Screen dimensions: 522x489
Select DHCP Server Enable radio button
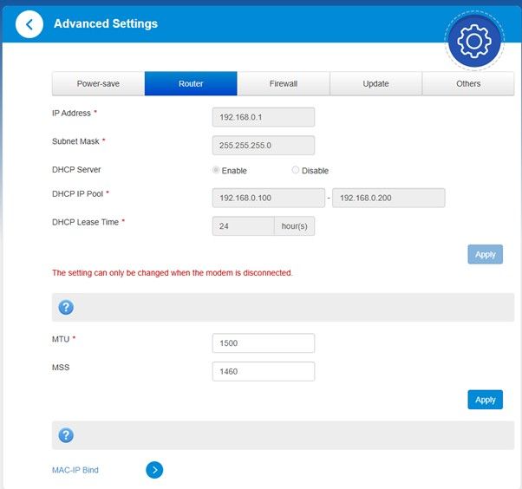(217, 171)
